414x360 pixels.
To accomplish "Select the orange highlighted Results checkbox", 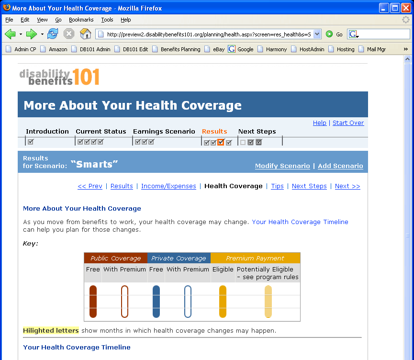I will 221,142.
